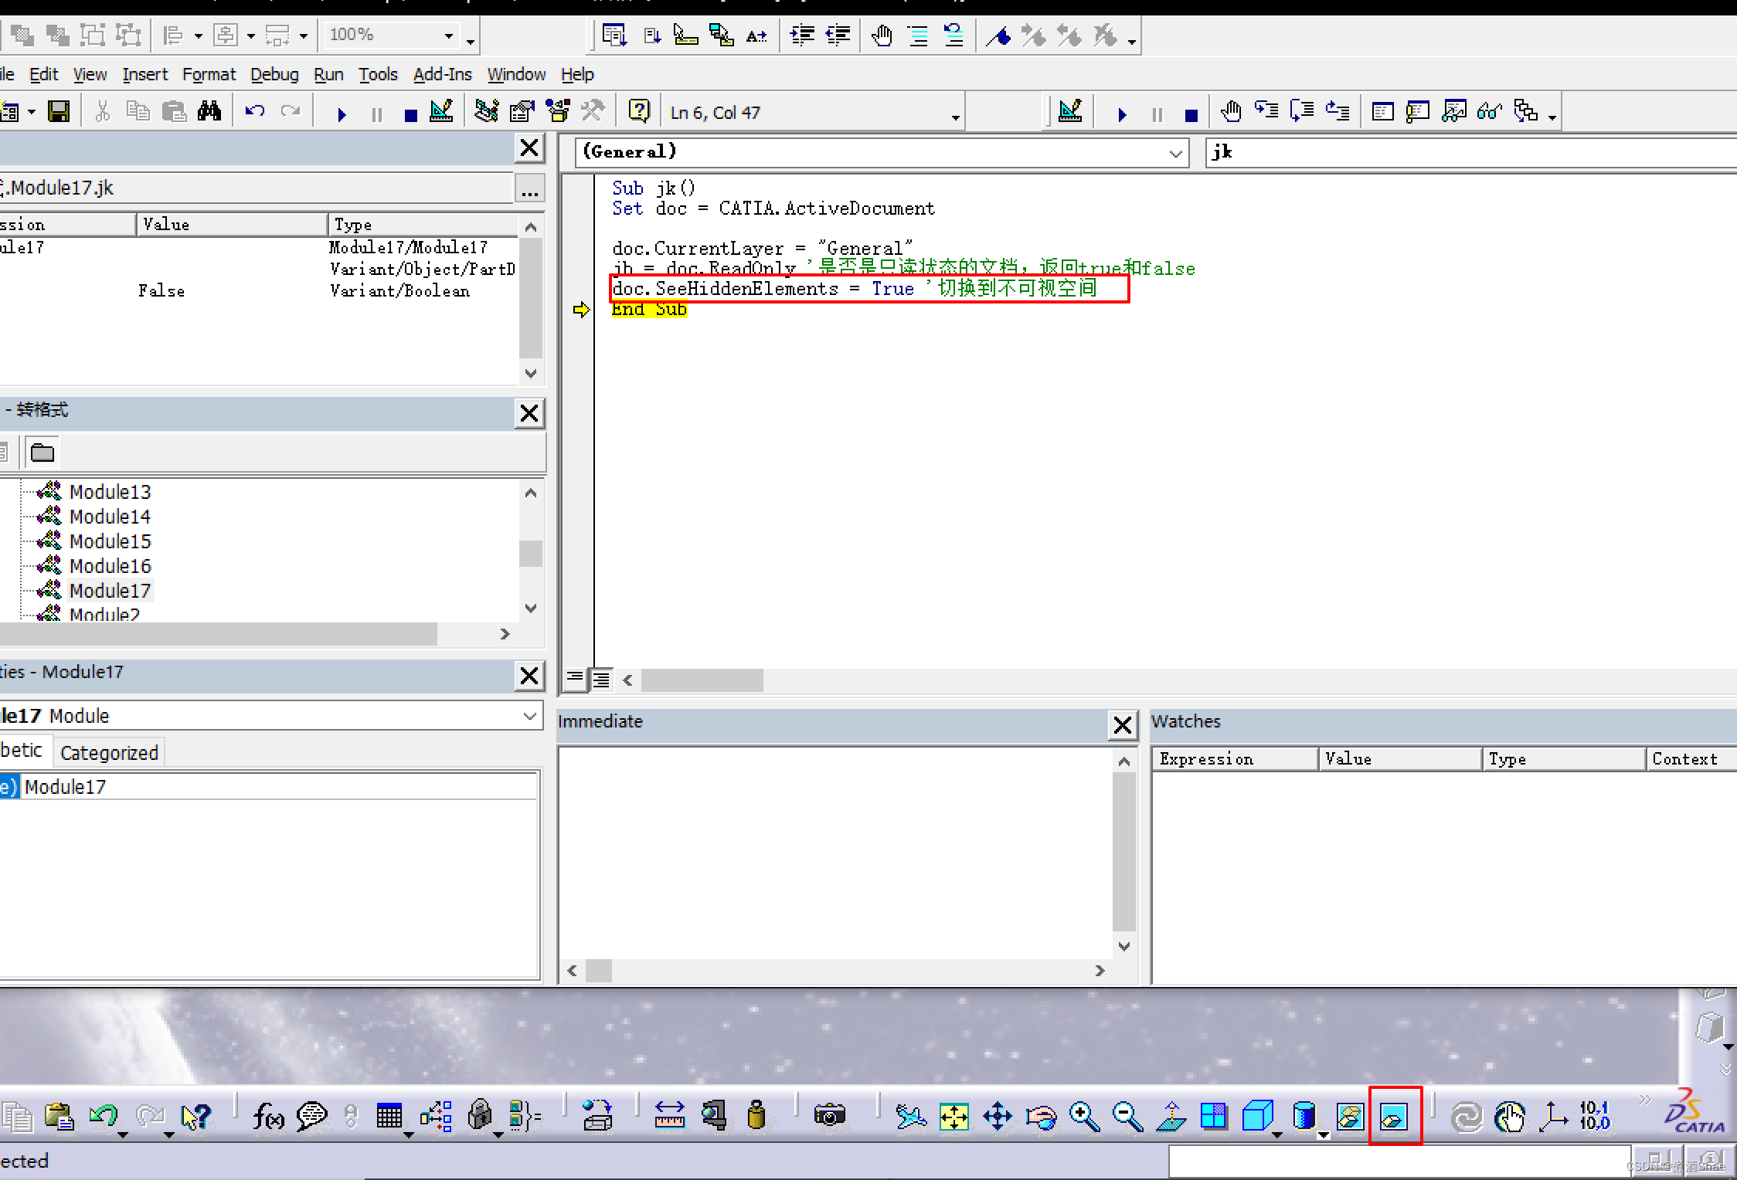This screenshot has width=1737, height=1180.
Task: Switch to the Categorized properties tab
Action: [109, 752]
